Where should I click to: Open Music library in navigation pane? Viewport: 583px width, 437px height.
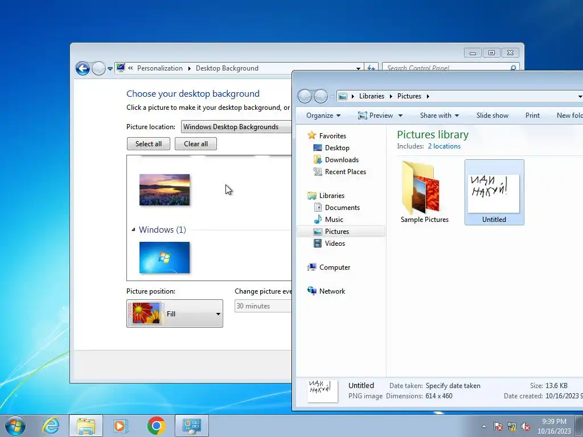point(334,219)
